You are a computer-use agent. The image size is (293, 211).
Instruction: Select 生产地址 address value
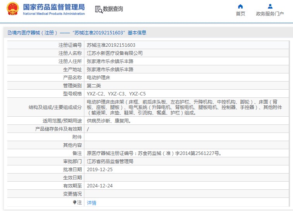point(110,70)
